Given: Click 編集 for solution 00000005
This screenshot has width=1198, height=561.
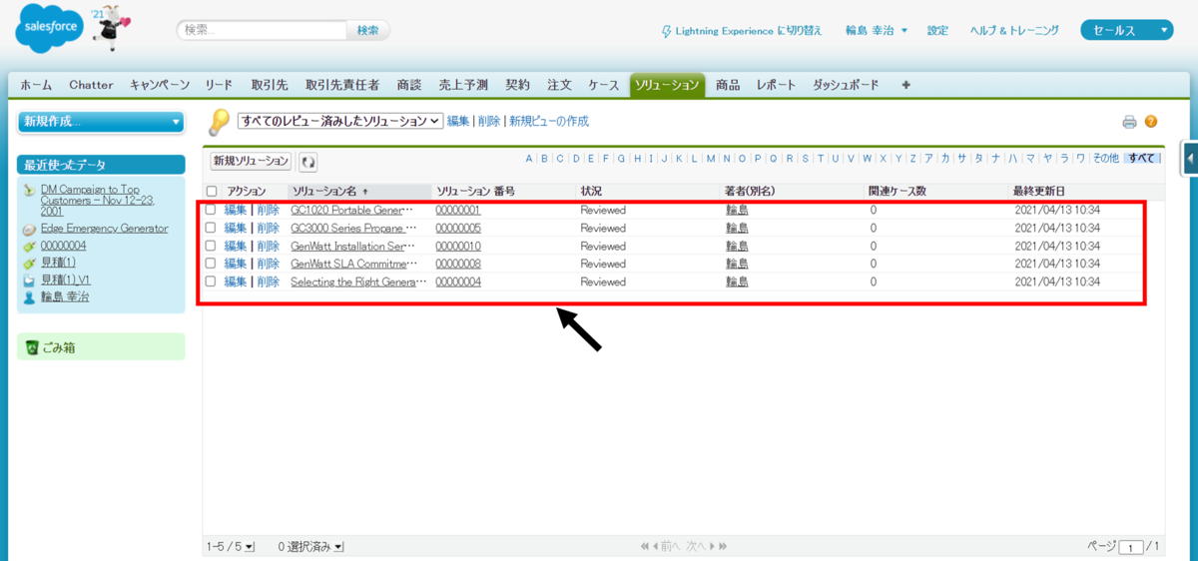Looking at the screenshot, I should point(236,228).
